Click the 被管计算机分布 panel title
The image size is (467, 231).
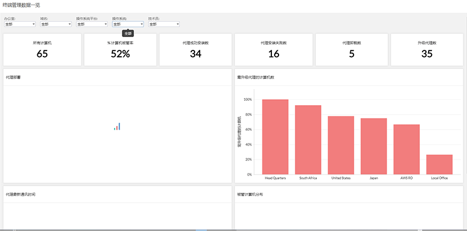pyautogui.click(x=250, y=194)
